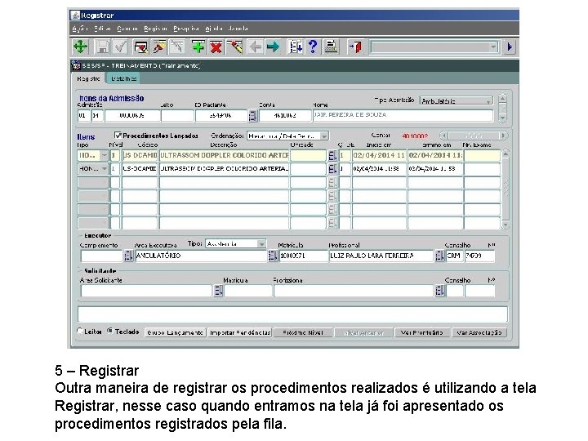The image size is (588, 441).
Task: Select the Teclado radio button
Action: pyautogui.click(x=110, y=331)
